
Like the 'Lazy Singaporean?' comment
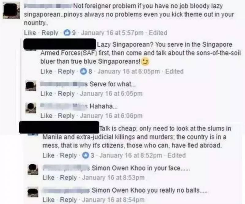tap(47, 71)
